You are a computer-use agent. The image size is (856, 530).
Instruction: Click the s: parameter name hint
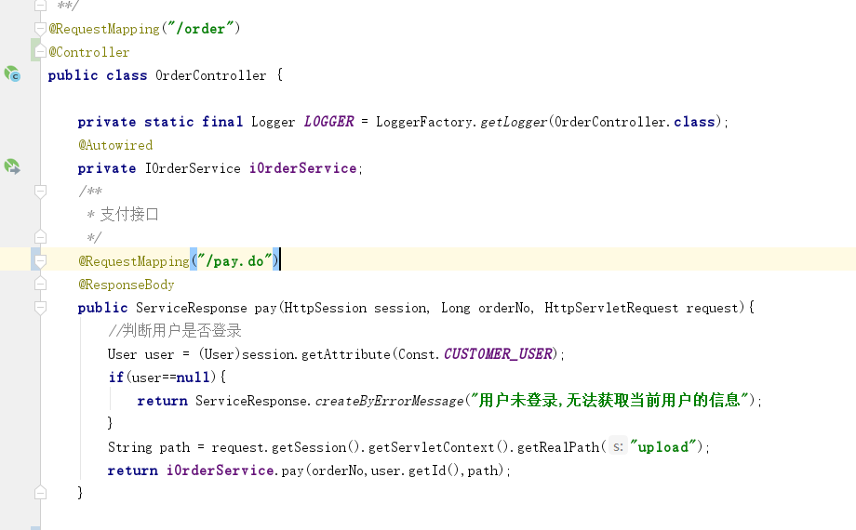(x=617, y=447)
